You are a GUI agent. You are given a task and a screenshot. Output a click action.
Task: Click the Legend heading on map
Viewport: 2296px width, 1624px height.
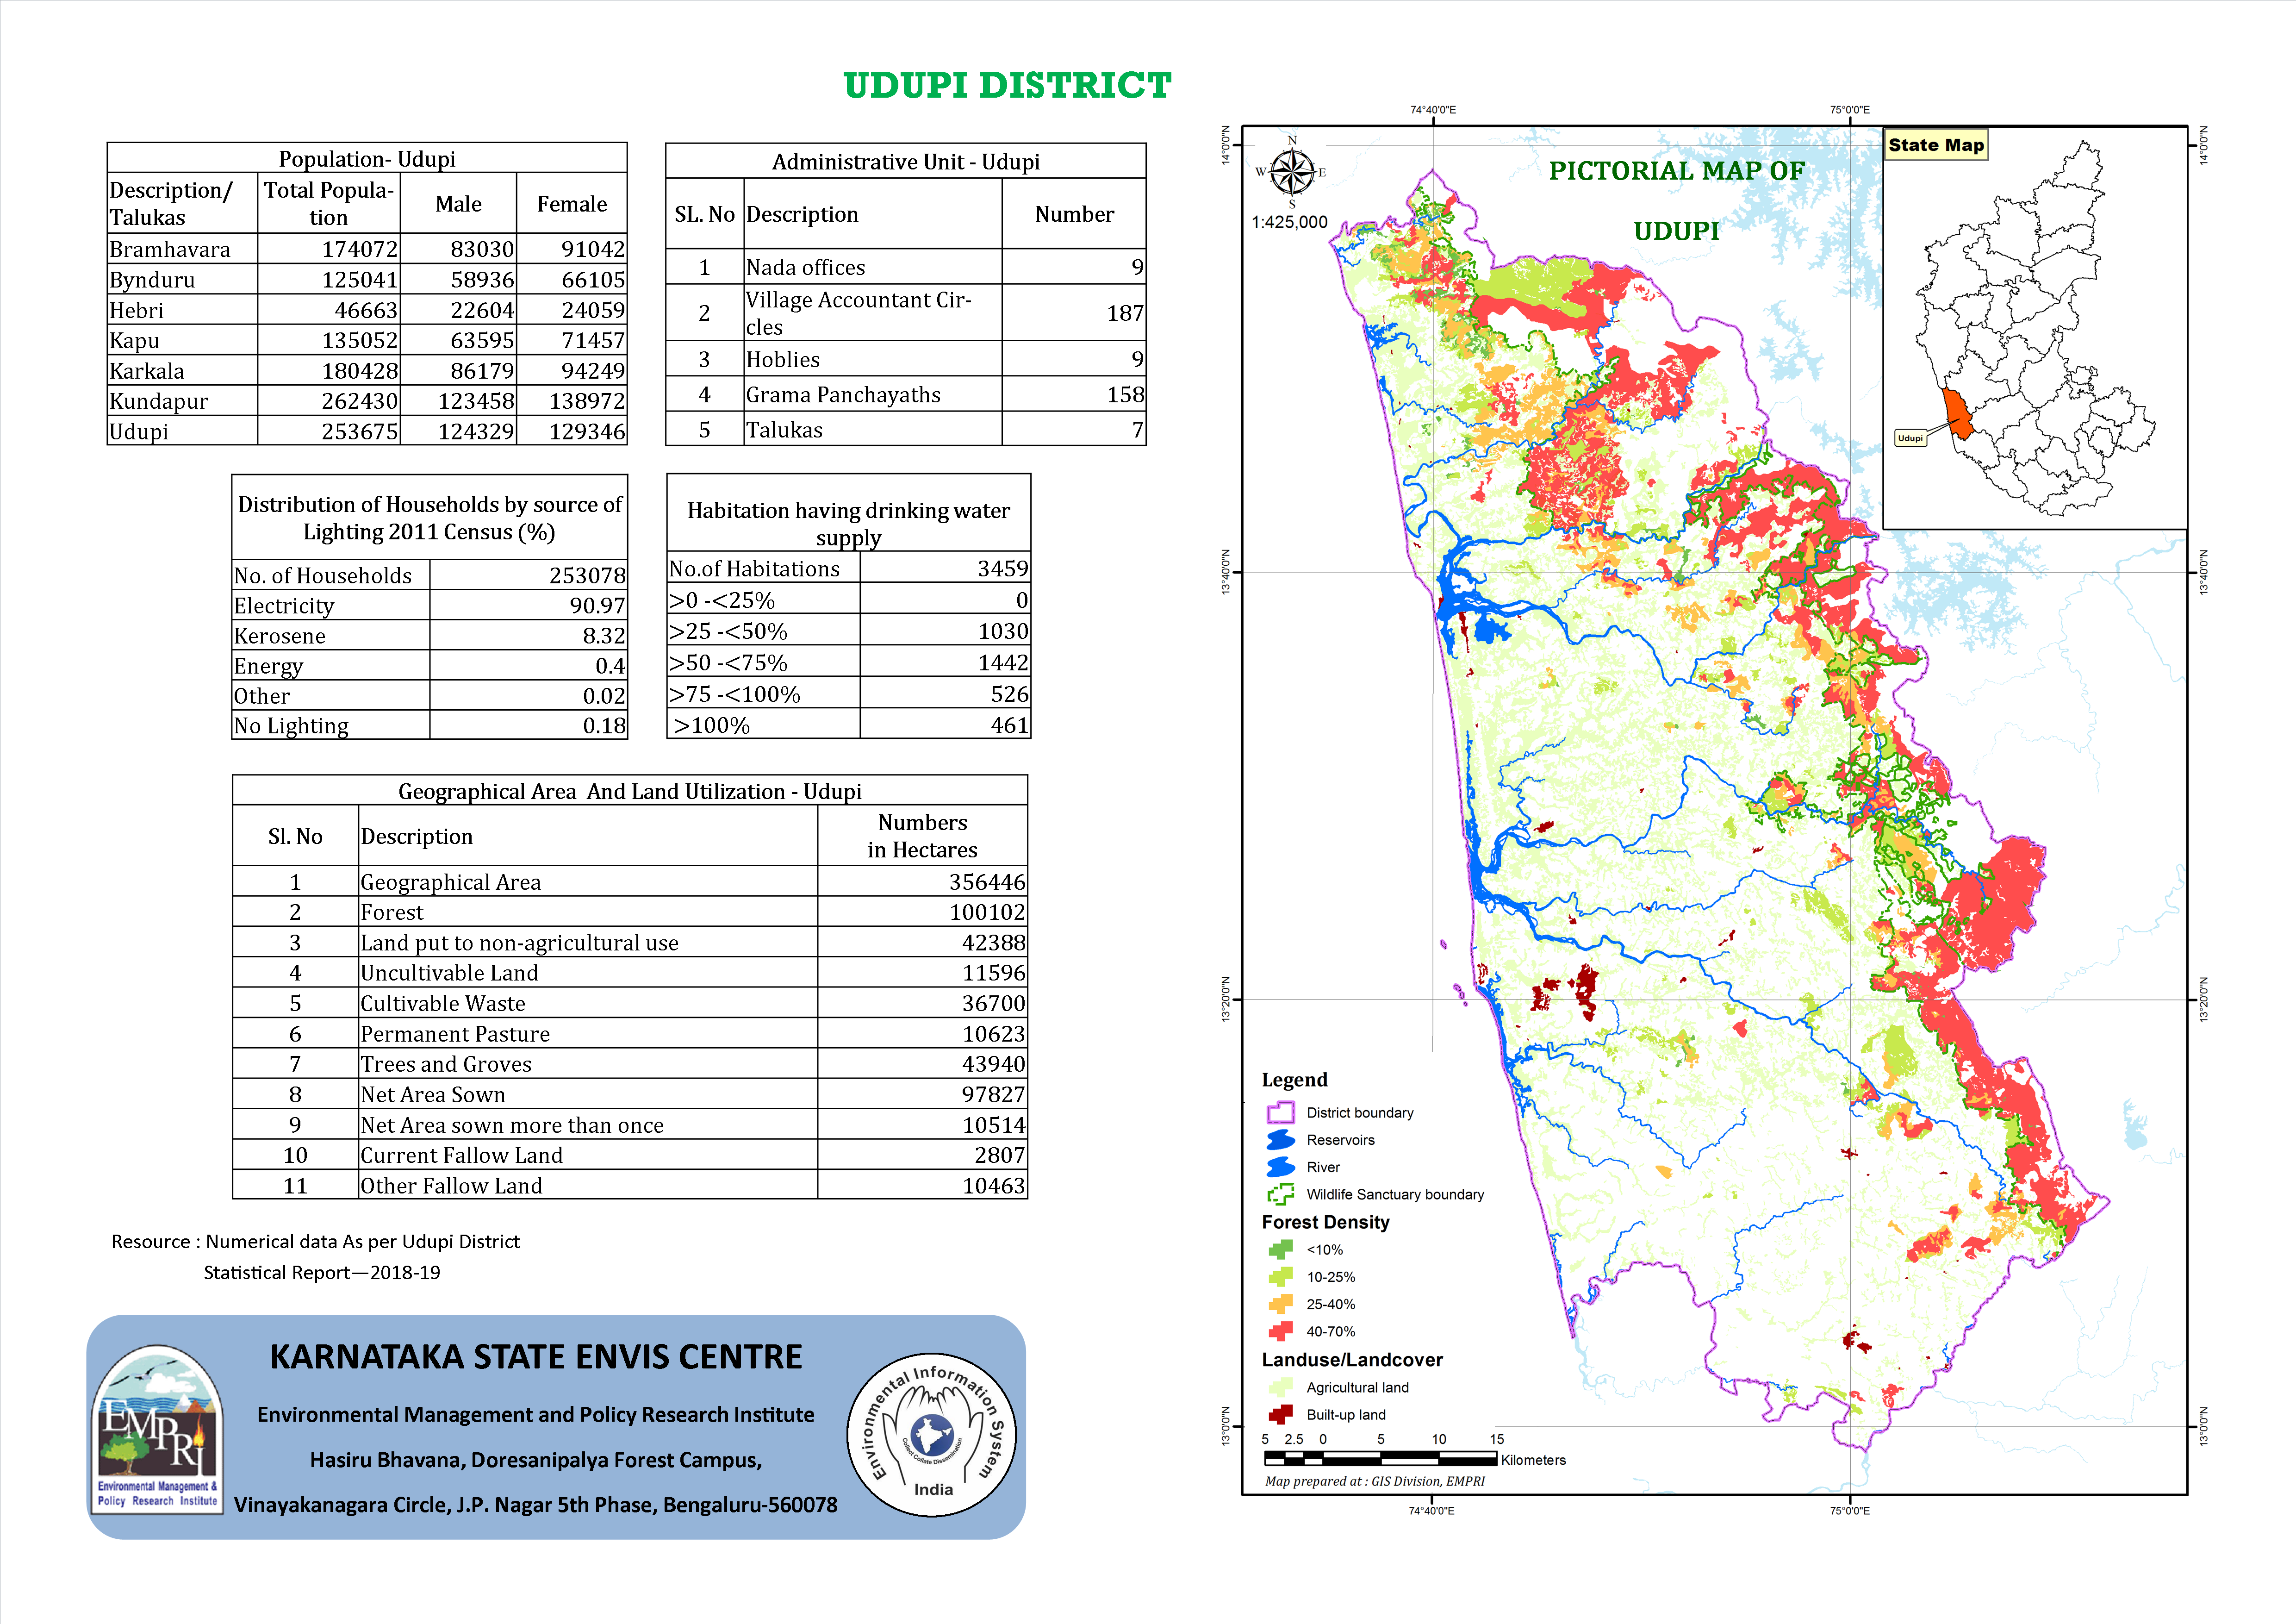pos(1294,1080)
